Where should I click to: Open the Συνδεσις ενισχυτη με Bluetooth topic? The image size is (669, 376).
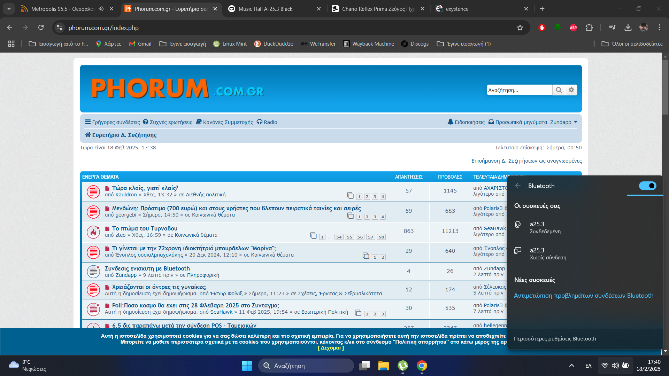point(147,268)
